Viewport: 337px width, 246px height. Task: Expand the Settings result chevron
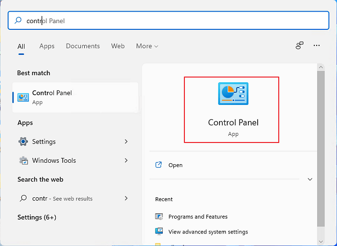[126, 142]
